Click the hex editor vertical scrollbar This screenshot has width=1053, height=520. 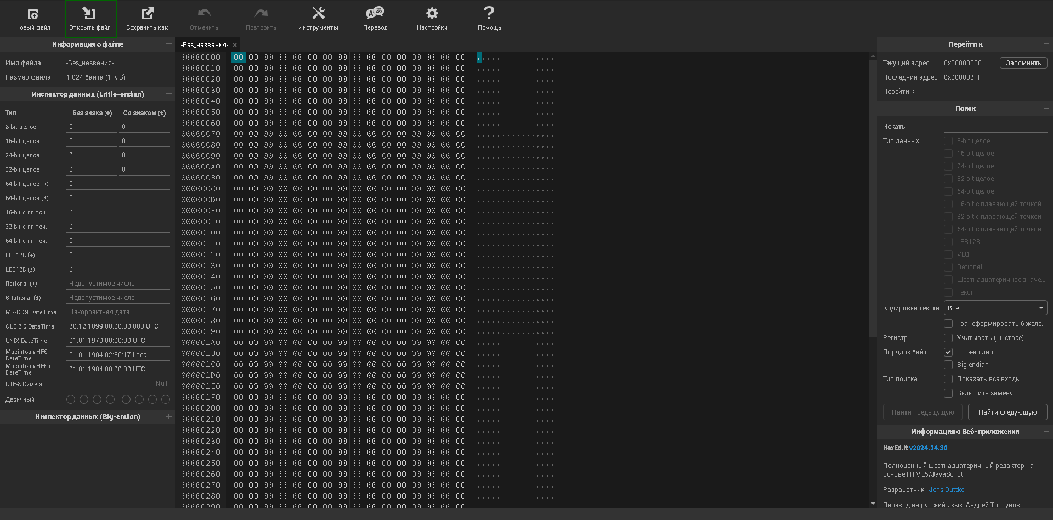(x=873, y=197)
